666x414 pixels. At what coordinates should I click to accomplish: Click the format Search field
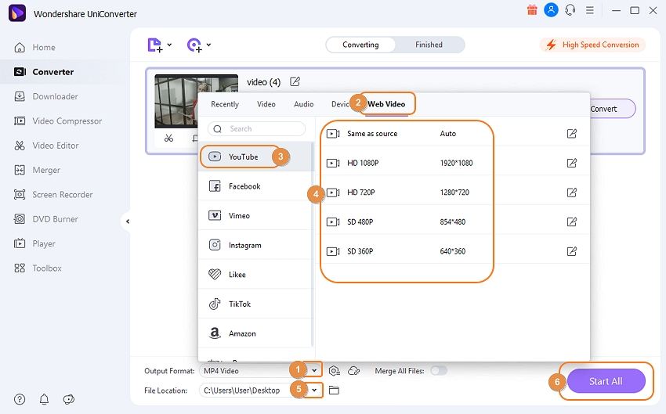point(256,128)
